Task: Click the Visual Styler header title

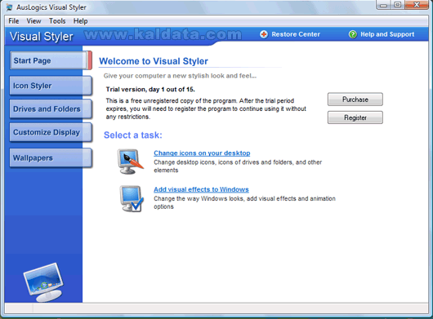Action: (x=42, y=37)
